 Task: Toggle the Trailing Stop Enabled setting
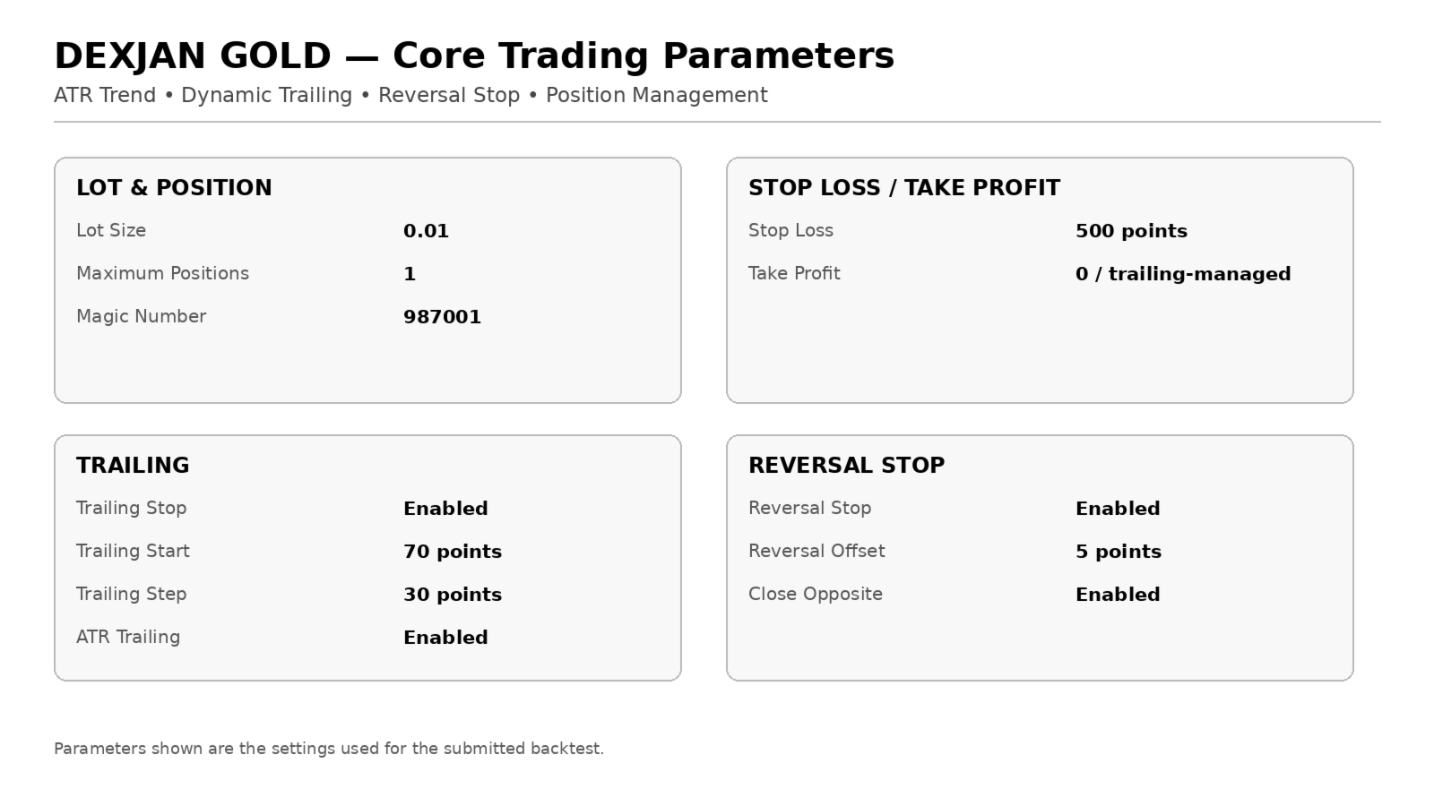445,509
